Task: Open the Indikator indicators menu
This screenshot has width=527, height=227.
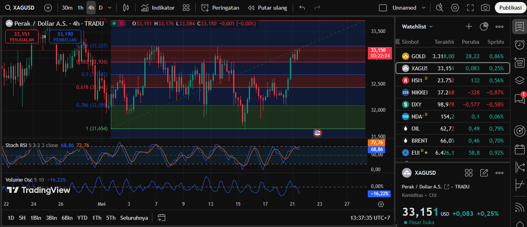Action: [x=158, y=8]
